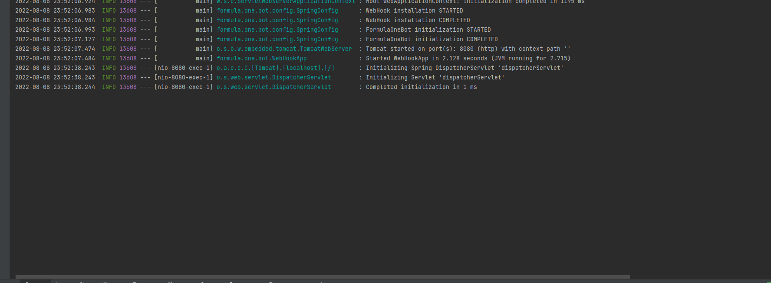Viewport: 771px width, 283px height.
Task: Click the timestamp 23:52:07.177
Action: (x=74, y=39)
